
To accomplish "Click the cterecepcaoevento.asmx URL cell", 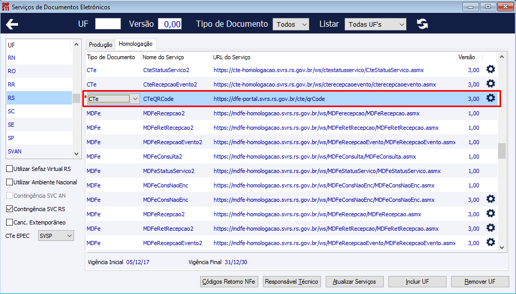I will tap(325, 84).
